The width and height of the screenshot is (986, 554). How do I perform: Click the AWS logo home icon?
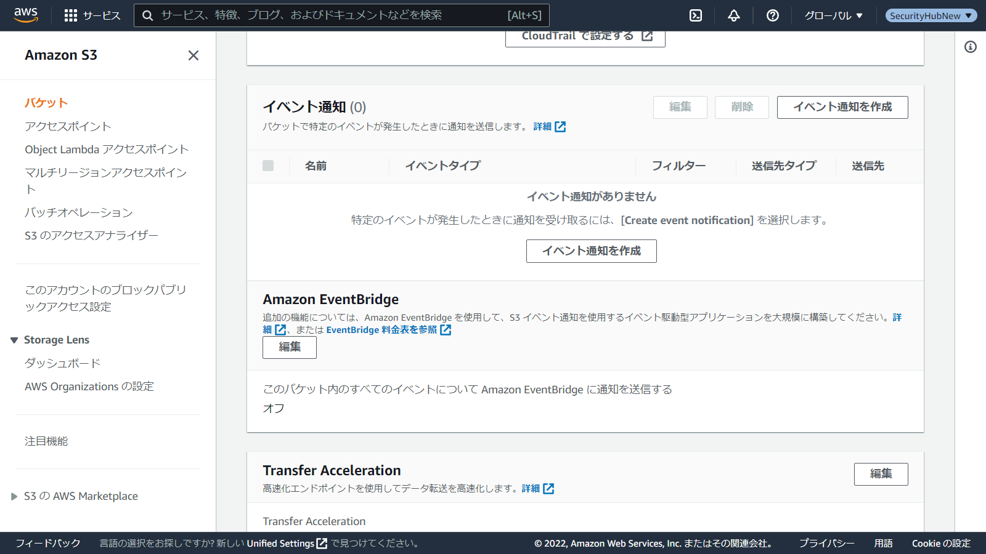26,15
